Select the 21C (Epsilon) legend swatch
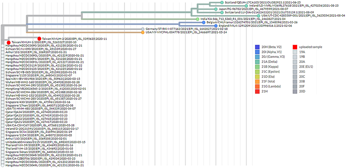 point(257,72)
